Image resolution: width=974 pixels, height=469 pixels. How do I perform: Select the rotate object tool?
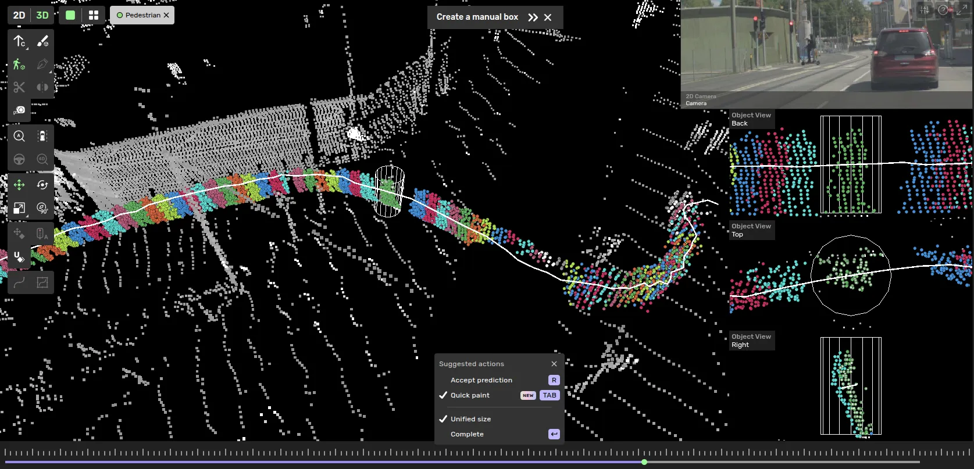(x=42, y=185)
